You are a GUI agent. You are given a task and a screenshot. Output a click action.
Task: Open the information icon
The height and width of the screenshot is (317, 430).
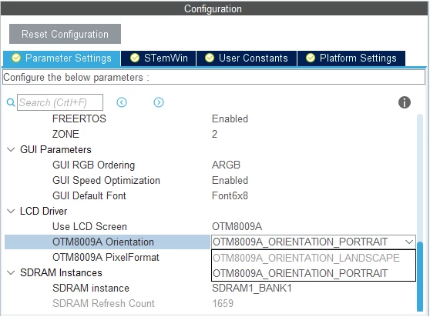tap(405, 102)
